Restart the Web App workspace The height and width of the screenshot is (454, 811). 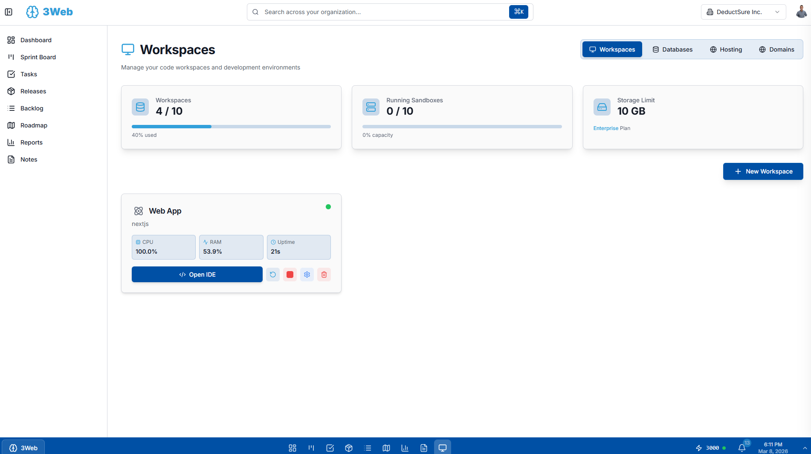273,275
